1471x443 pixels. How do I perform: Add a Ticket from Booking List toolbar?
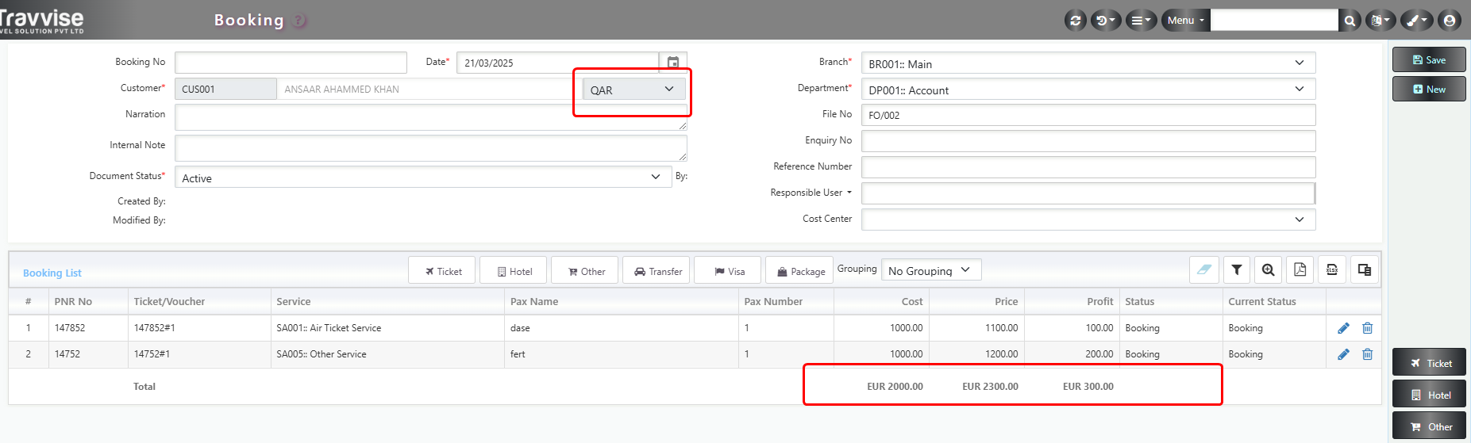(442, 271)
